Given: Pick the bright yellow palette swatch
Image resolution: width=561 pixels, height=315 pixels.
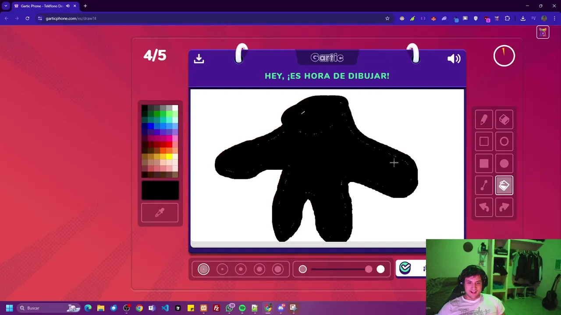Looking at the screenshot, I should click(x=169, y=157).
